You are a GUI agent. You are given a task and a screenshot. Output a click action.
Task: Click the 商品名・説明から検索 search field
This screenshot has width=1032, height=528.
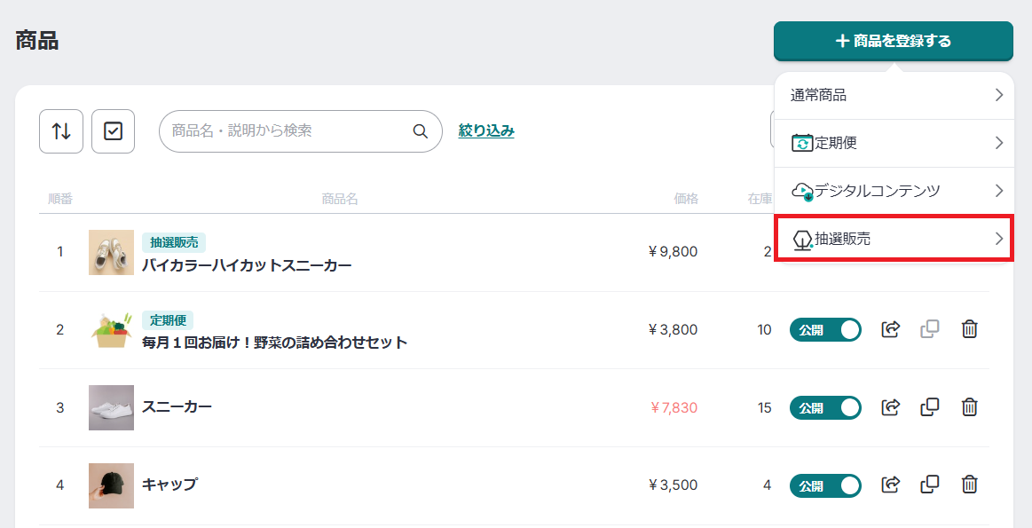pyautogui.click(x=300, y=131)
